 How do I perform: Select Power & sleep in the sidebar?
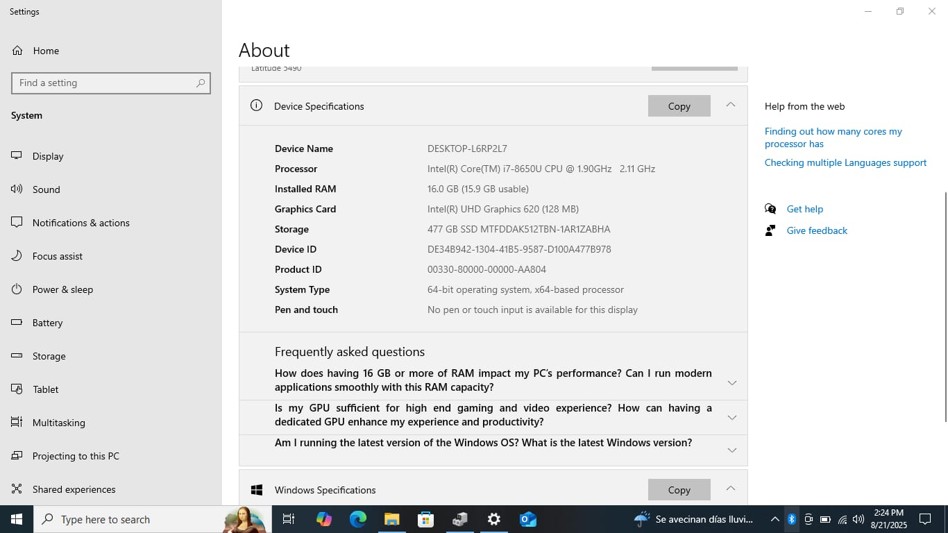click(x=62, y=289)
